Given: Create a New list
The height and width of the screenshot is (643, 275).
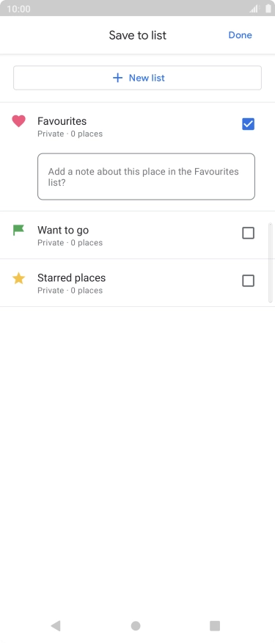Looking at the screenshot, I should tap(138, 78).
